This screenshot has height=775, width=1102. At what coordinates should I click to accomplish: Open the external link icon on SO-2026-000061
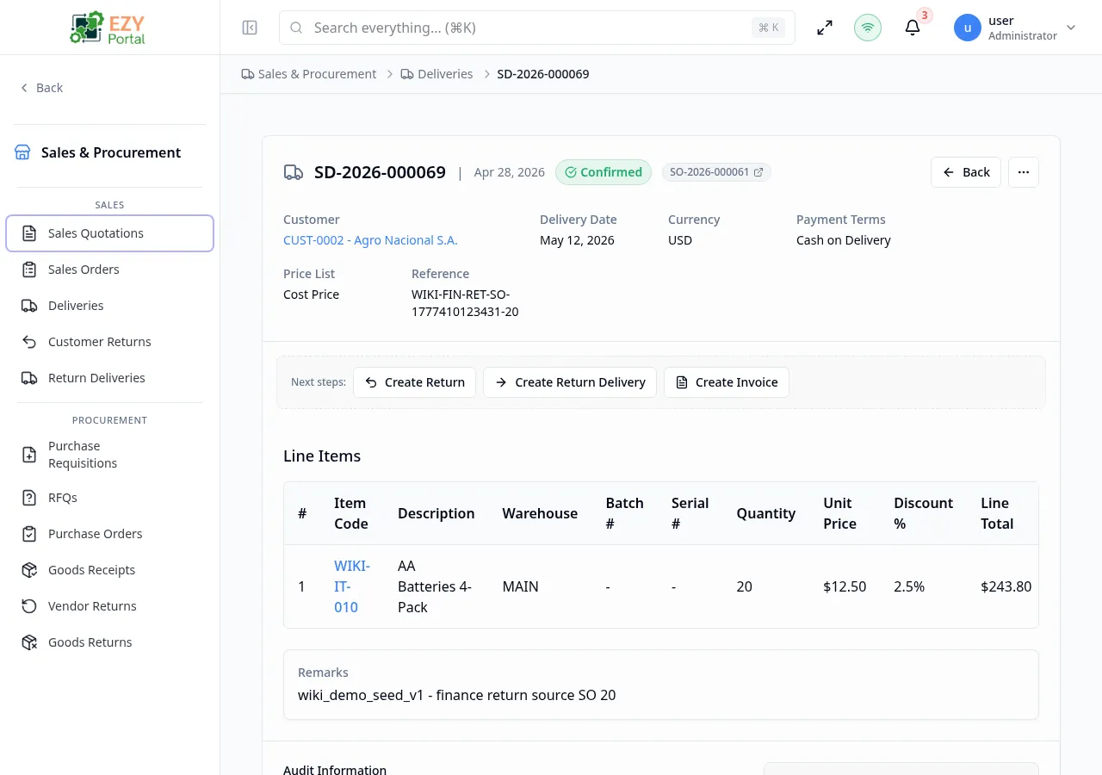[x=758, y=172]
